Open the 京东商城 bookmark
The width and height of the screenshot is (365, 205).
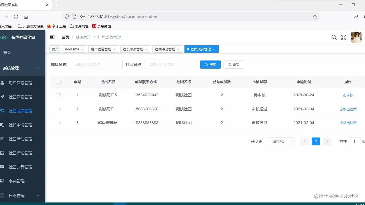(x=101, y=26)
